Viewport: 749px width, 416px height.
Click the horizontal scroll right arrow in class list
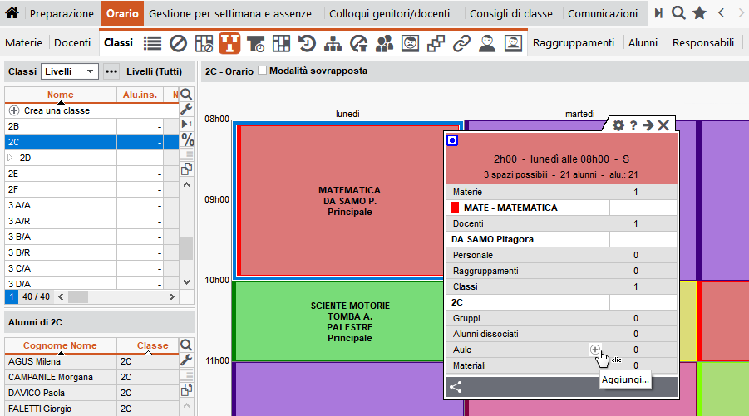[x=171, y=296]
